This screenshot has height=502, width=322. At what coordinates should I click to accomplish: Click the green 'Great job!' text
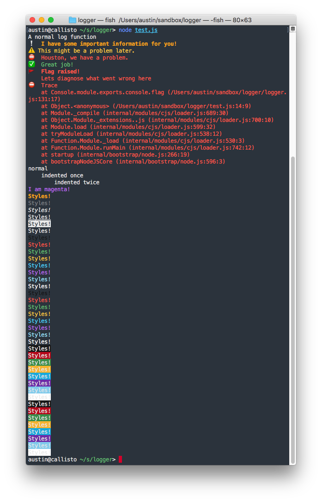(57, 65)
